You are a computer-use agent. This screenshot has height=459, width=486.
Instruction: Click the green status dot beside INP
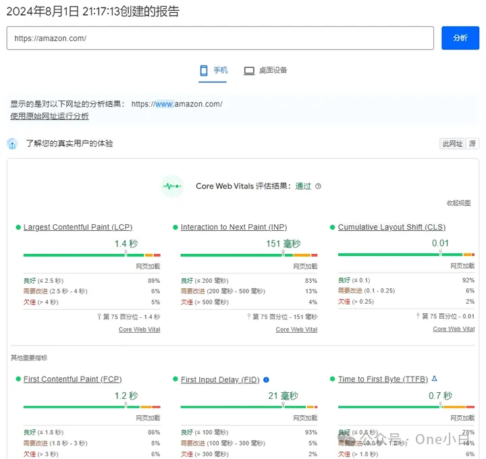pos(175,227)
